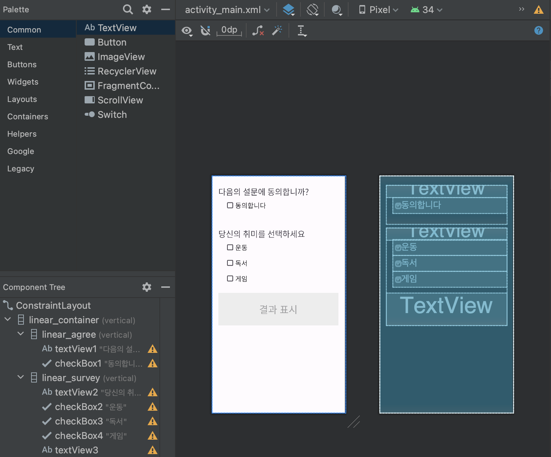551x457 pixels.
Task: Open the Guidelines menu icon
Action: (302, 31)
